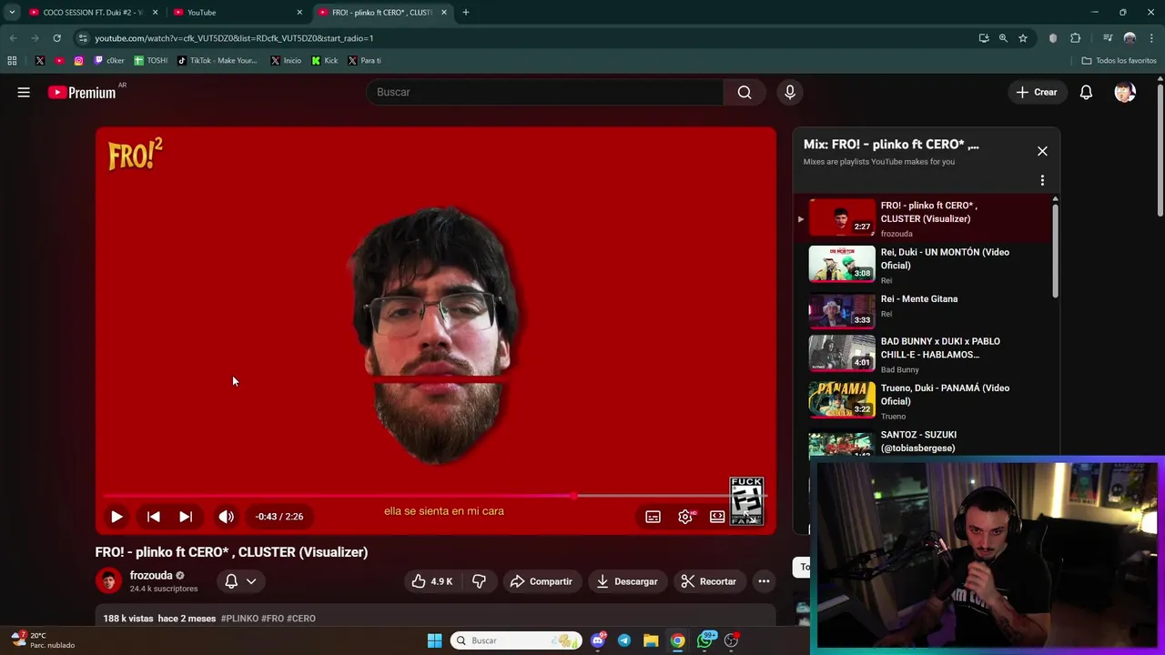Open Chrome three-dot menu
1165x655 pixels.
coord(1151,38)
